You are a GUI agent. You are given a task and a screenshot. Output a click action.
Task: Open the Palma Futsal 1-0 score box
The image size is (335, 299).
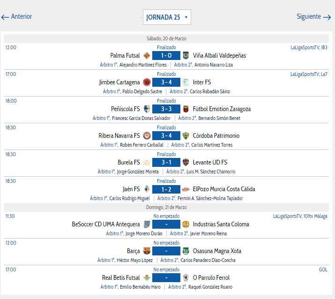(166, 56)
